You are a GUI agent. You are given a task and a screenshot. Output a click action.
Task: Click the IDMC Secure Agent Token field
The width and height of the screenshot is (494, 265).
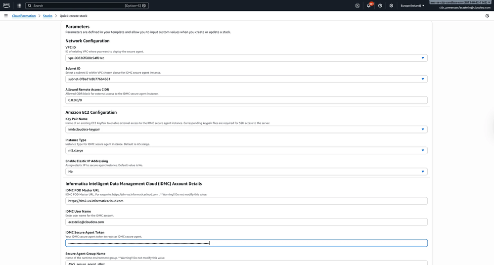pyautogui.click(x=246, y=243)
